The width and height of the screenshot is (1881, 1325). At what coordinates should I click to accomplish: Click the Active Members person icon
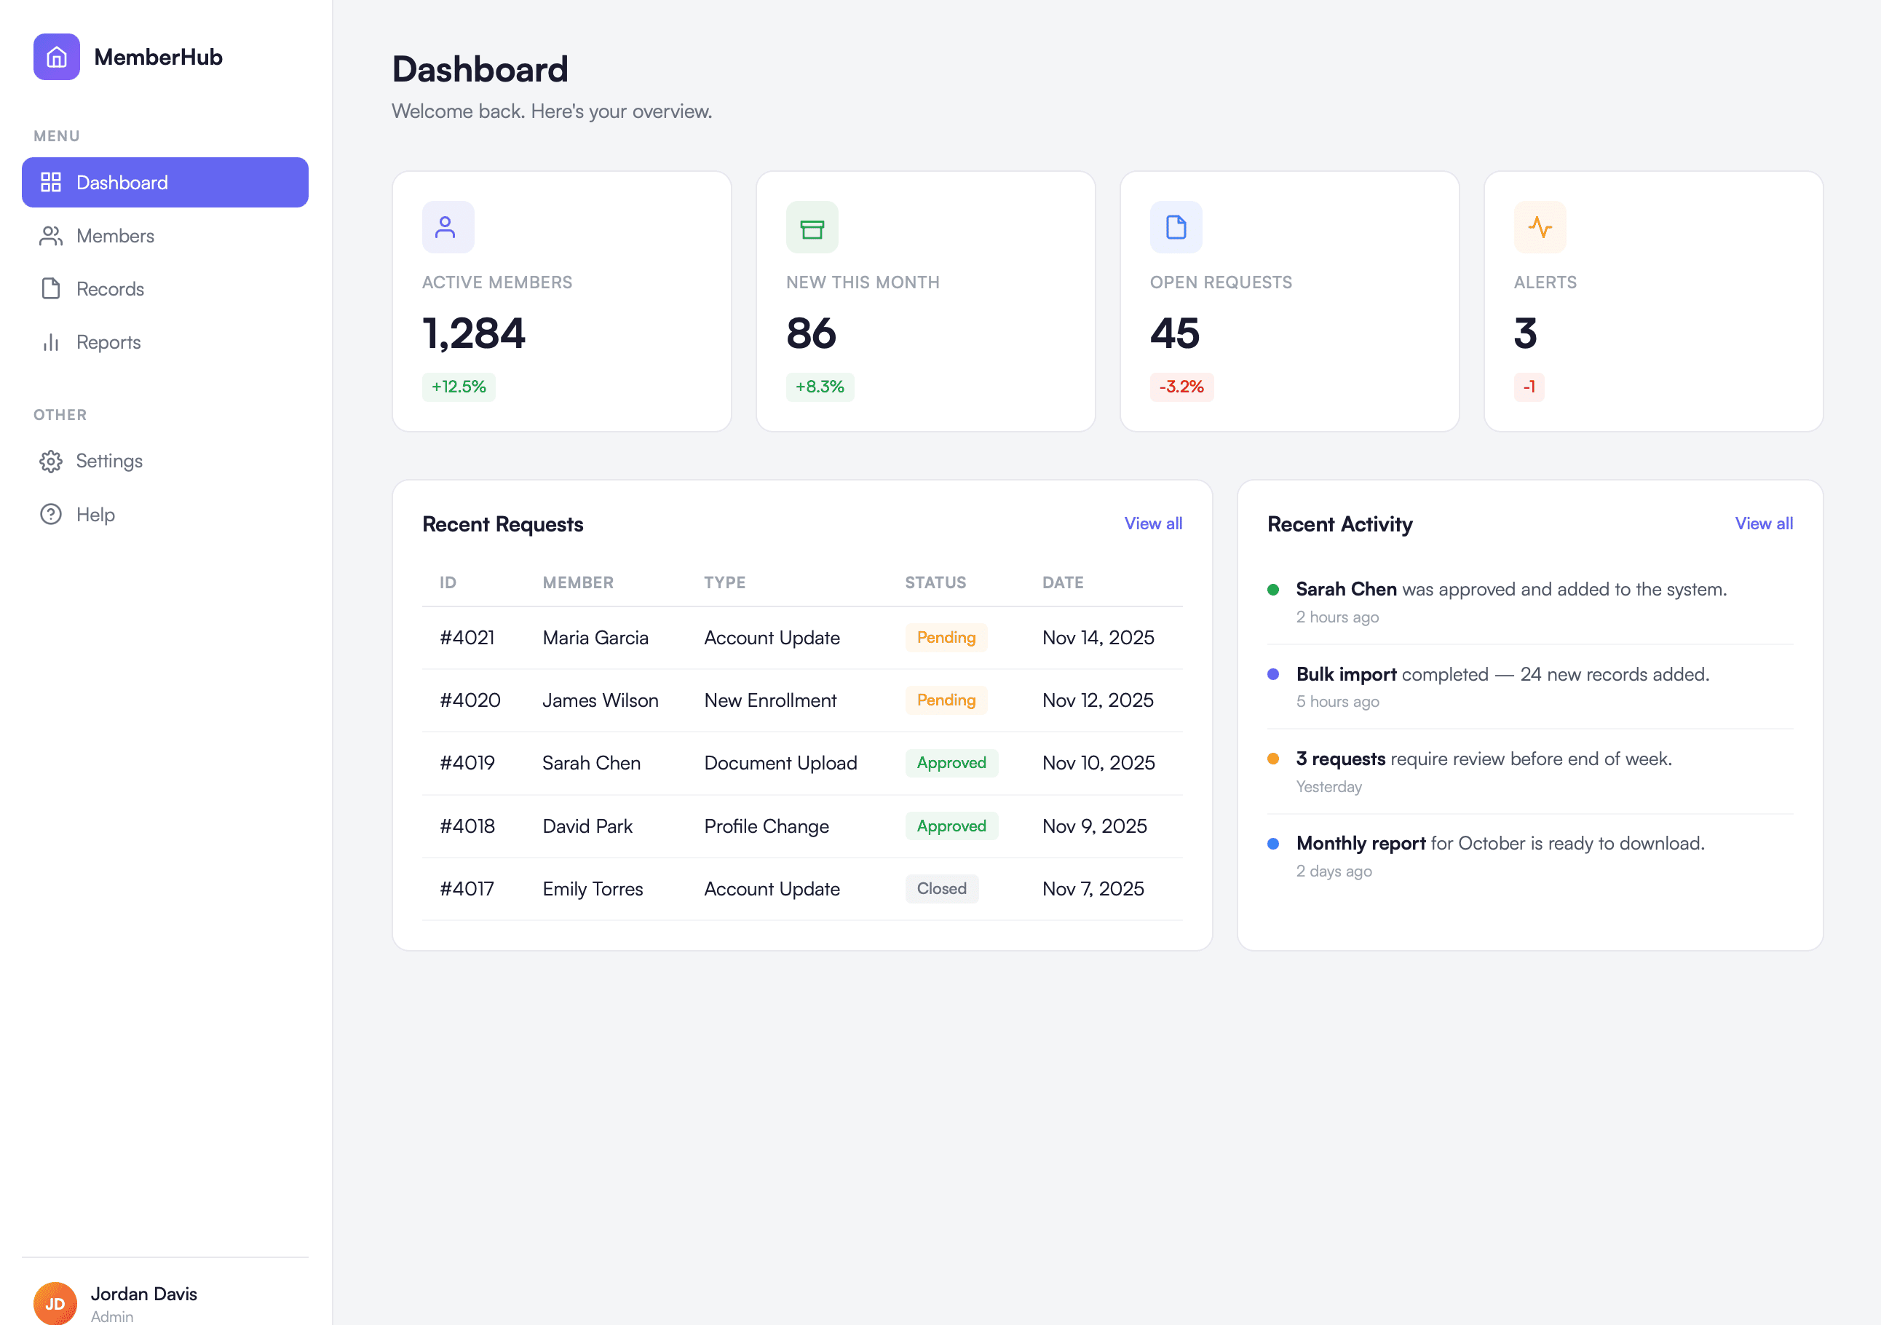tap(447, 227)
